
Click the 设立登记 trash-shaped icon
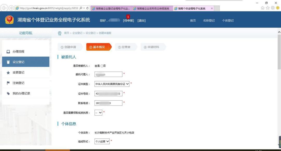(8, 62)
